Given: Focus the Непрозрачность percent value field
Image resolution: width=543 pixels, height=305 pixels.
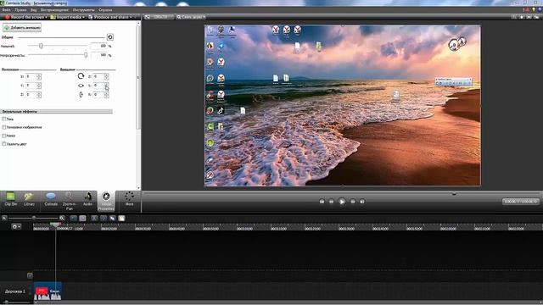Looking at the screenshot, I should coord(99,55).
